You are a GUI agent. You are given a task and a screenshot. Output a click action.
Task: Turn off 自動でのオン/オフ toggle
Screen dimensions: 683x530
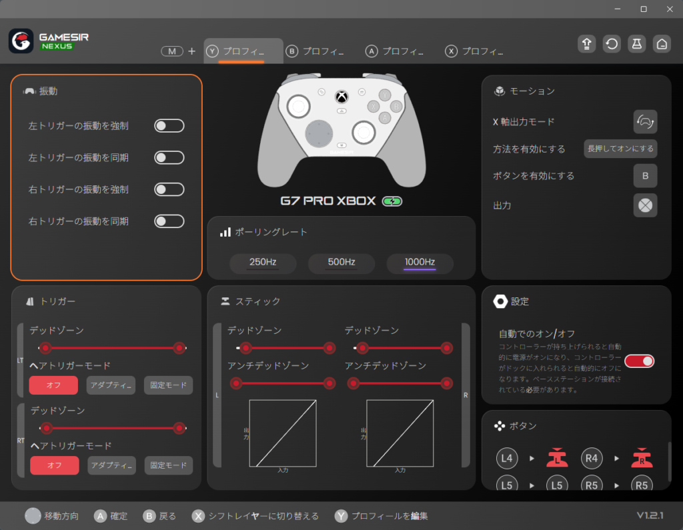coord(639,361)
